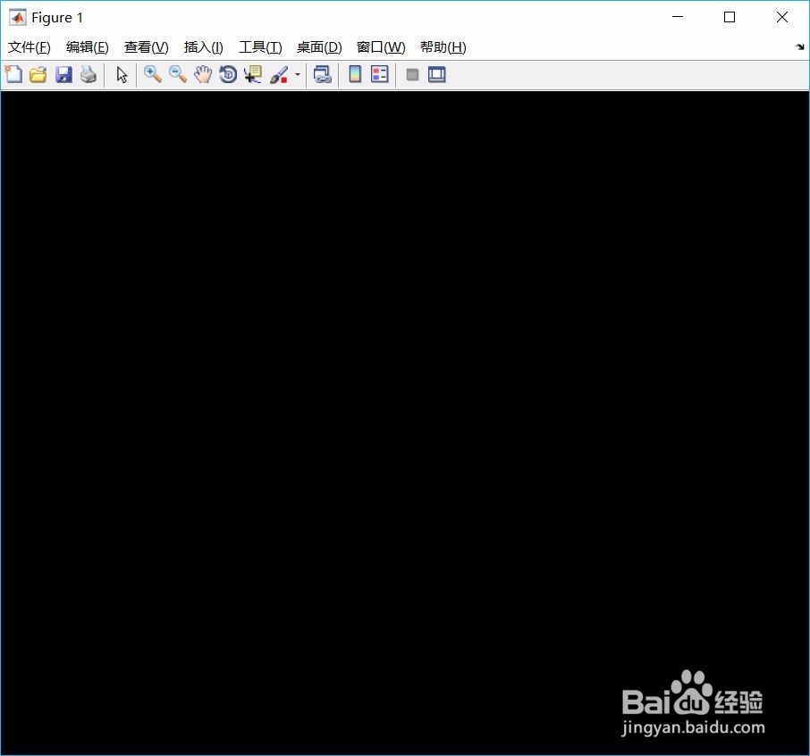Enable the Pan hand tool

coord(203,74)
